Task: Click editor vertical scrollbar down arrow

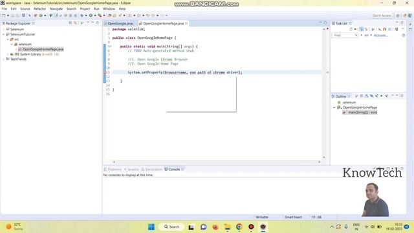Action: click(x=324, y=158)
